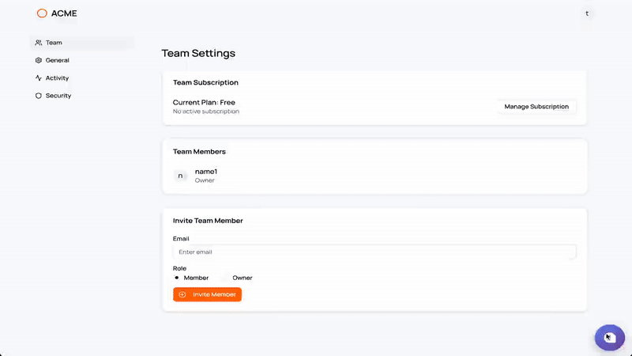Click the name1 member avatar 'n'

[180, 176]
